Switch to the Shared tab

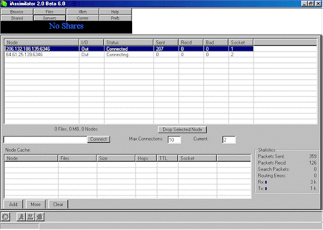(17, 18)
